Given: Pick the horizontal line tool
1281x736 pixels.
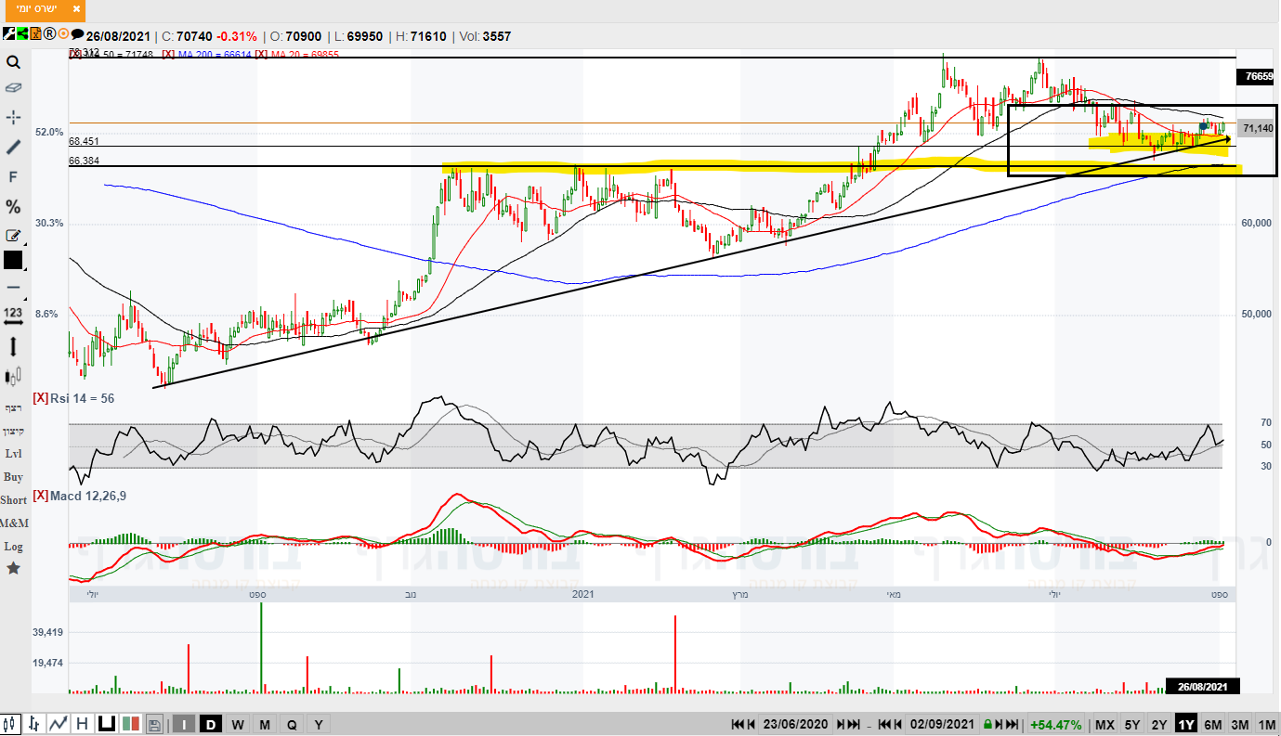Looking at the screenshot, I should tap(13, 287).
